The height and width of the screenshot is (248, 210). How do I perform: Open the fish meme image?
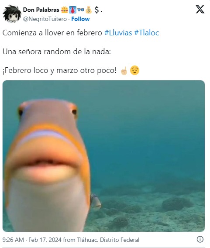click(104, 156)
